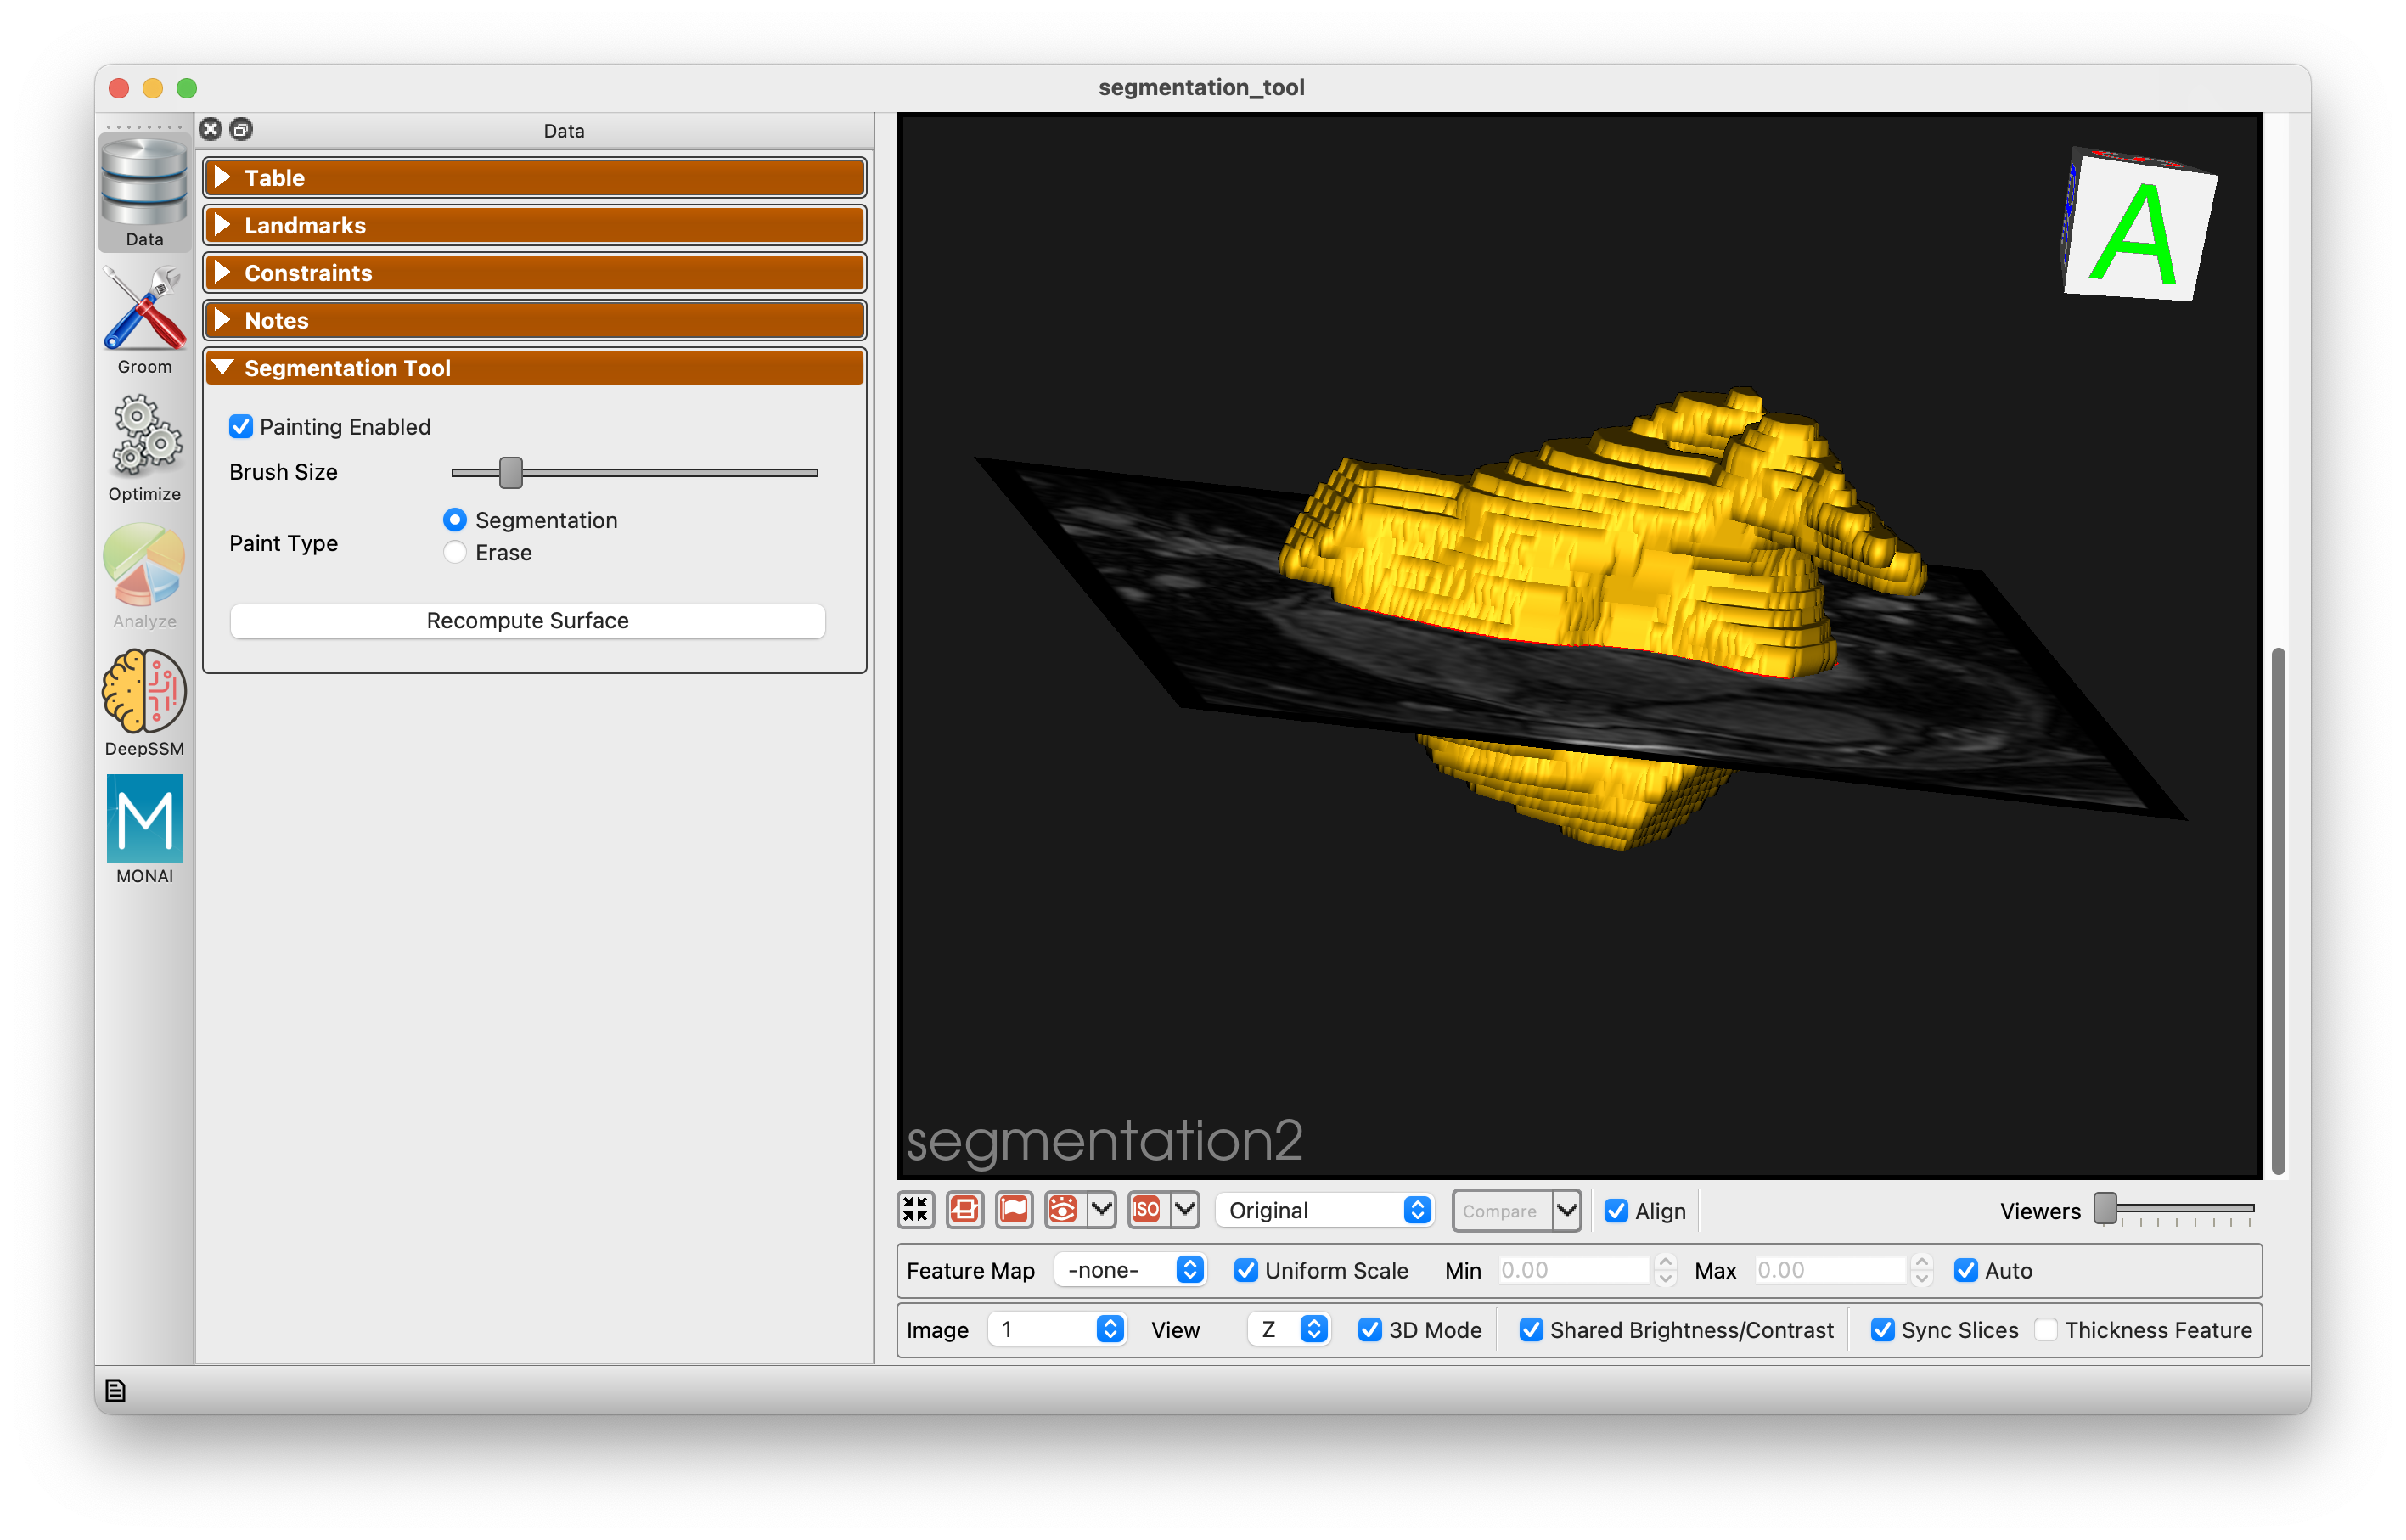Uncheck Painting Enabled

coord(241,427)
